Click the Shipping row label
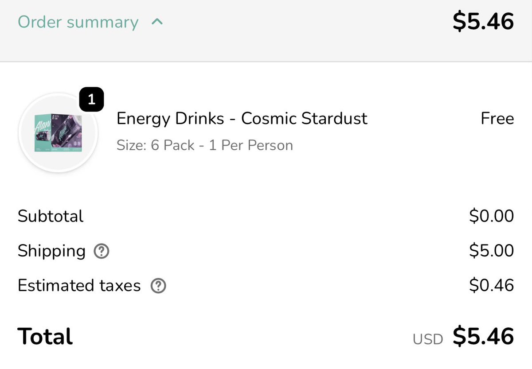 tap(51, 252)
